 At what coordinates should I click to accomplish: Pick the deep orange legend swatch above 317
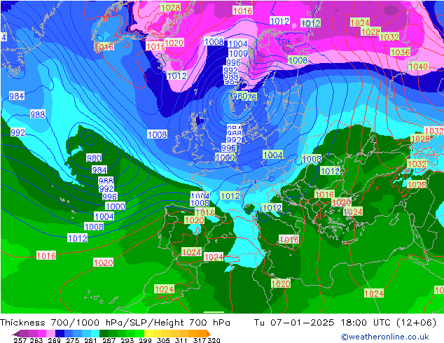(x=202, y=333)
